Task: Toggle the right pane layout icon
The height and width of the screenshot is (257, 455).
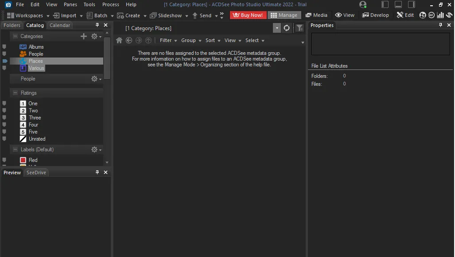Action: click(412, 4)
